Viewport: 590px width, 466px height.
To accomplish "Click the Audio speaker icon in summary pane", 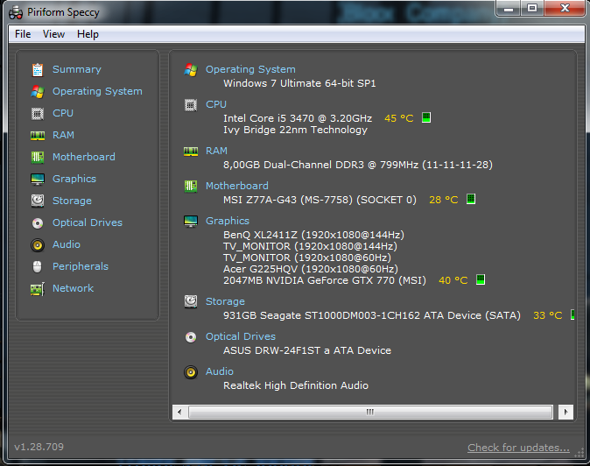I will point(191,372).
